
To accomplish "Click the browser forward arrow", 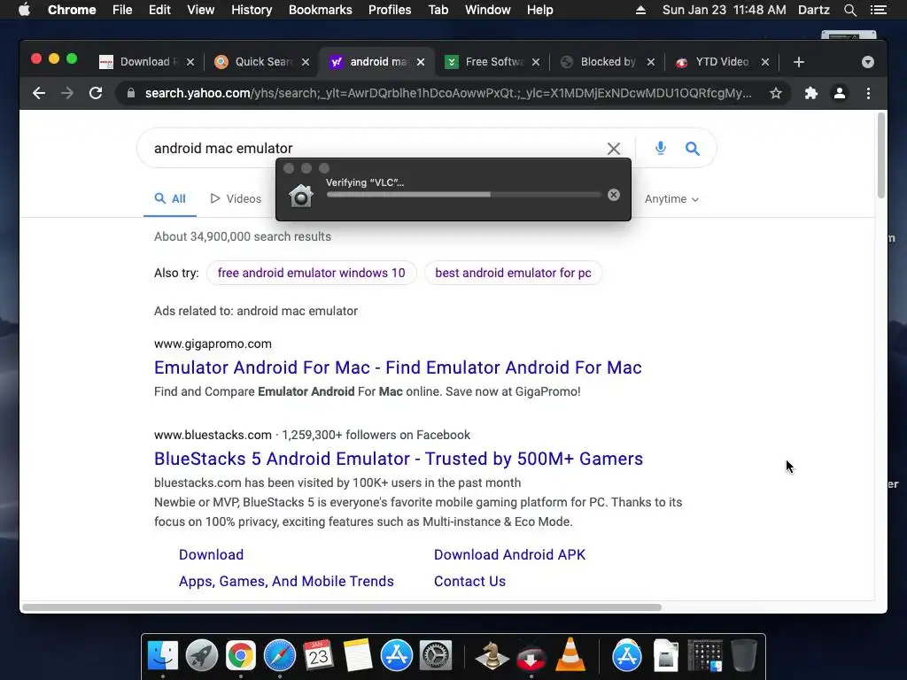I will 67,93.
